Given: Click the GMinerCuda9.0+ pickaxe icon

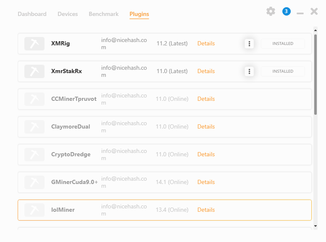Looking at the screenshot, I should 34,182.
